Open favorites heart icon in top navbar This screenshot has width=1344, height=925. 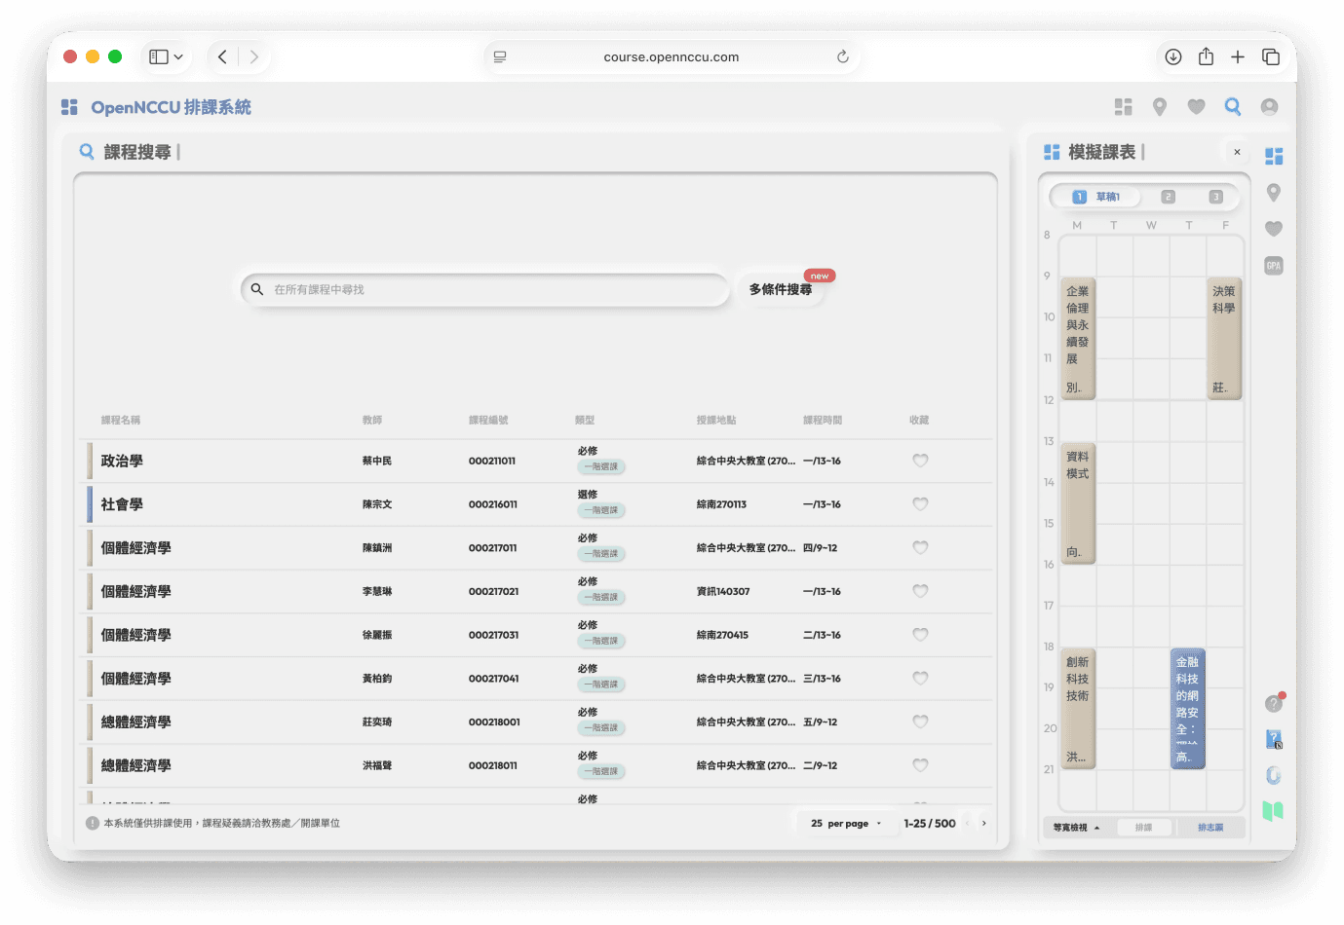(x=1196, y=107)
